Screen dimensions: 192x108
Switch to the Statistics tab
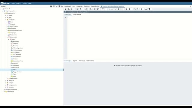87,6
